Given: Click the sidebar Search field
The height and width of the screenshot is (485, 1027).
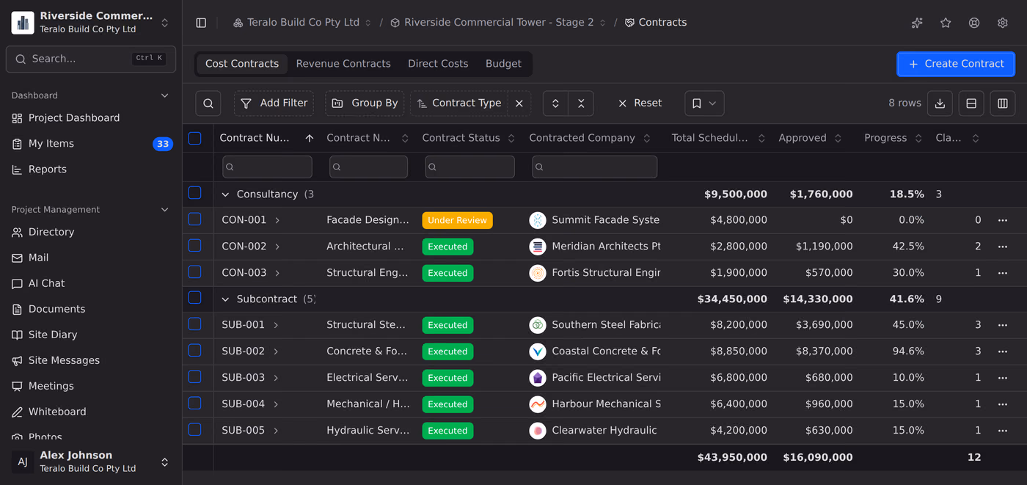Looking at the screenshot, I should 91,59.
